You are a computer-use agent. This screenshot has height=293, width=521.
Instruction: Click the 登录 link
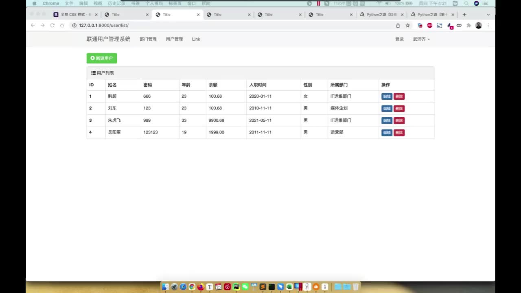click(x=399, y=39)
